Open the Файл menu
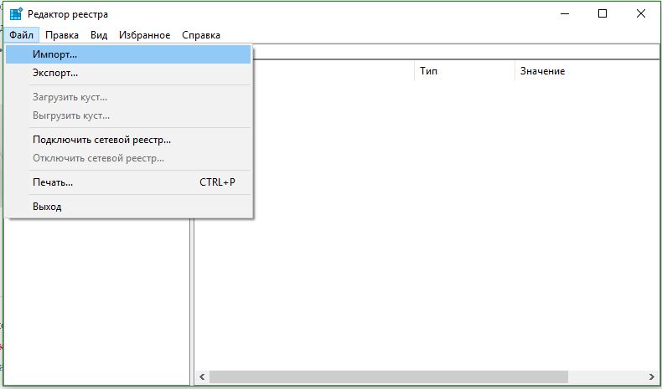 [21, 35]
